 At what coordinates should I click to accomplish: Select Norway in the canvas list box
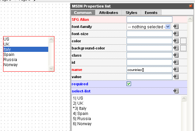26,64
